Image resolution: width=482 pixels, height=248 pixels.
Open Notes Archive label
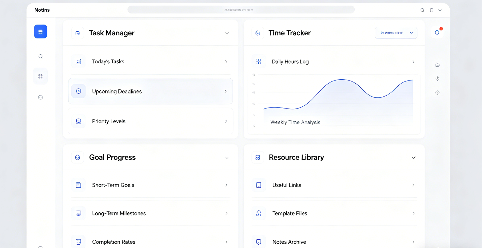[x=289, y=242]
